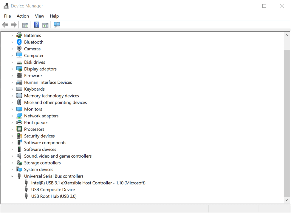Viewport: 291px width, 213px height.
Task: Click the Sound, video and game controllers icon
Action: click(x=19, y=156)
